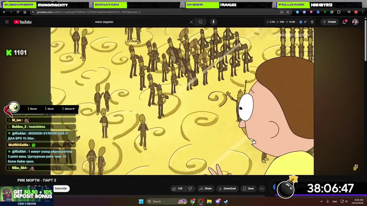Open the Windows Start menu
This screenshot has height=206, width=367.
(141, 201)
